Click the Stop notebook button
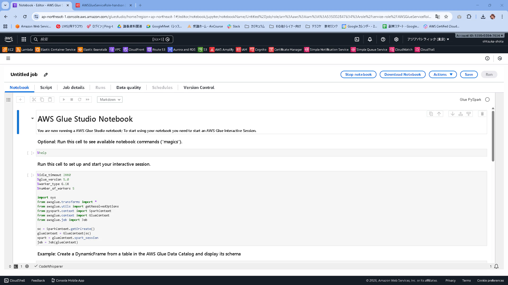 (x=358, y=74)
